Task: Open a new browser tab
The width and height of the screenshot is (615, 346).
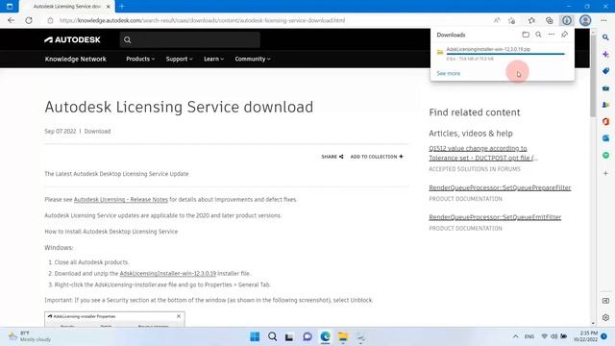Action: [122, 7]
